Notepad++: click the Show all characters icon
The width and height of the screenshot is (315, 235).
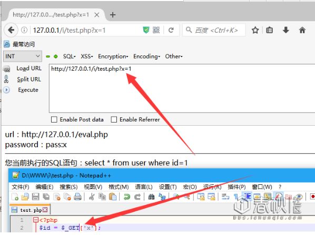click(x=236, y=197)
